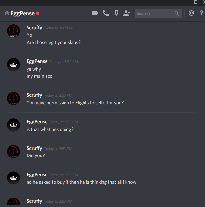Open the help question mark icon

(201, 13)
